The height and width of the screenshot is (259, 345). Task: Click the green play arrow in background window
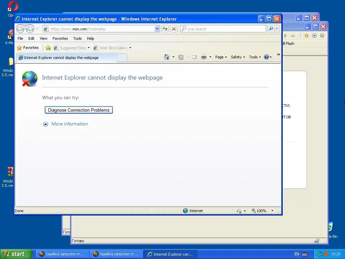(x=285, y=35)
